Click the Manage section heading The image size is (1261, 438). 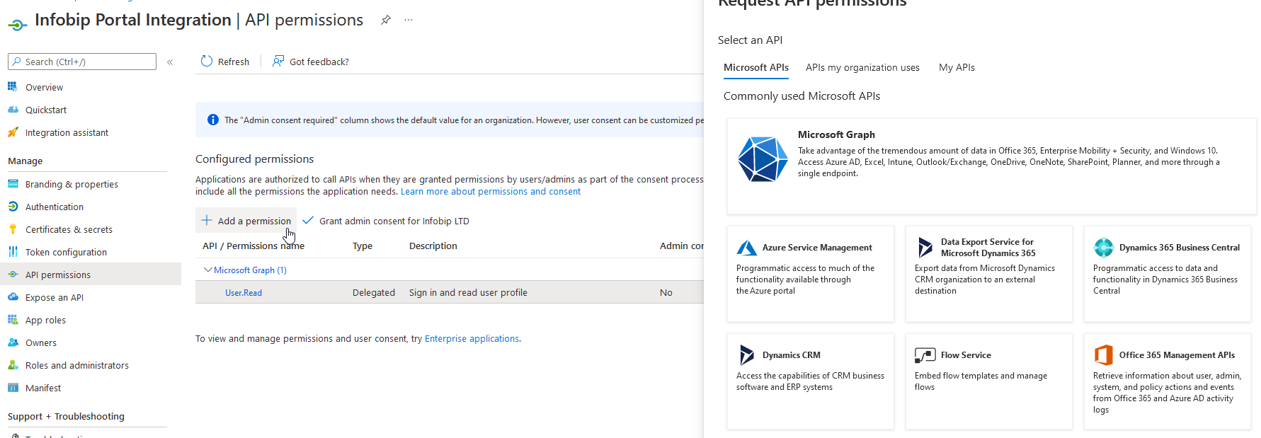(x=25, y=161)
